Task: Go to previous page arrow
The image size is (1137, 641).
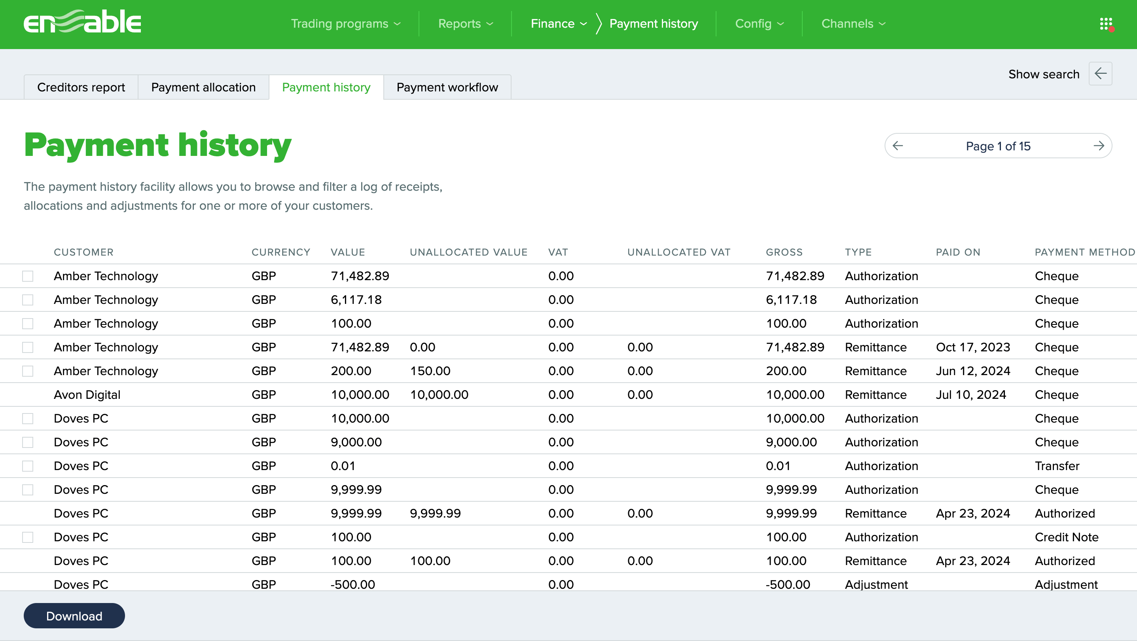Action: point(898,146)
